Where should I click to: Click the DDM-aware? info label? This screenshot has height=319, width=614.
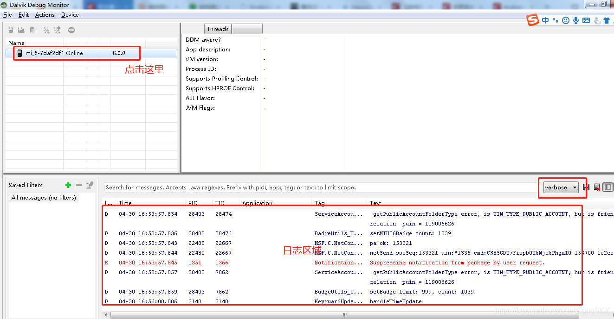[x=203, y=40]
